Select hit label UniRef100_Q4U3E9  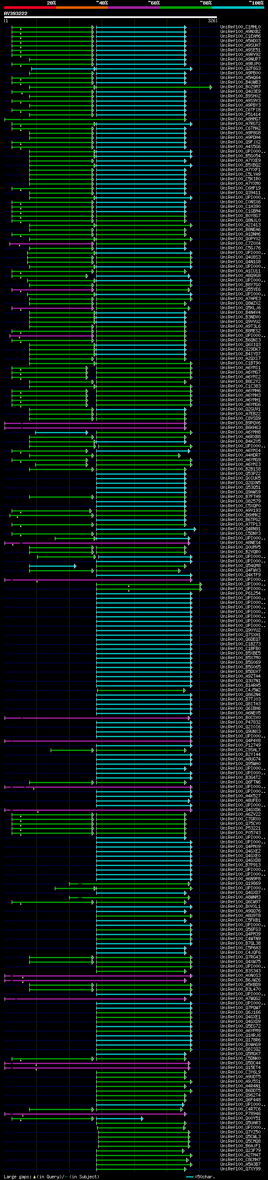(240, 92)
